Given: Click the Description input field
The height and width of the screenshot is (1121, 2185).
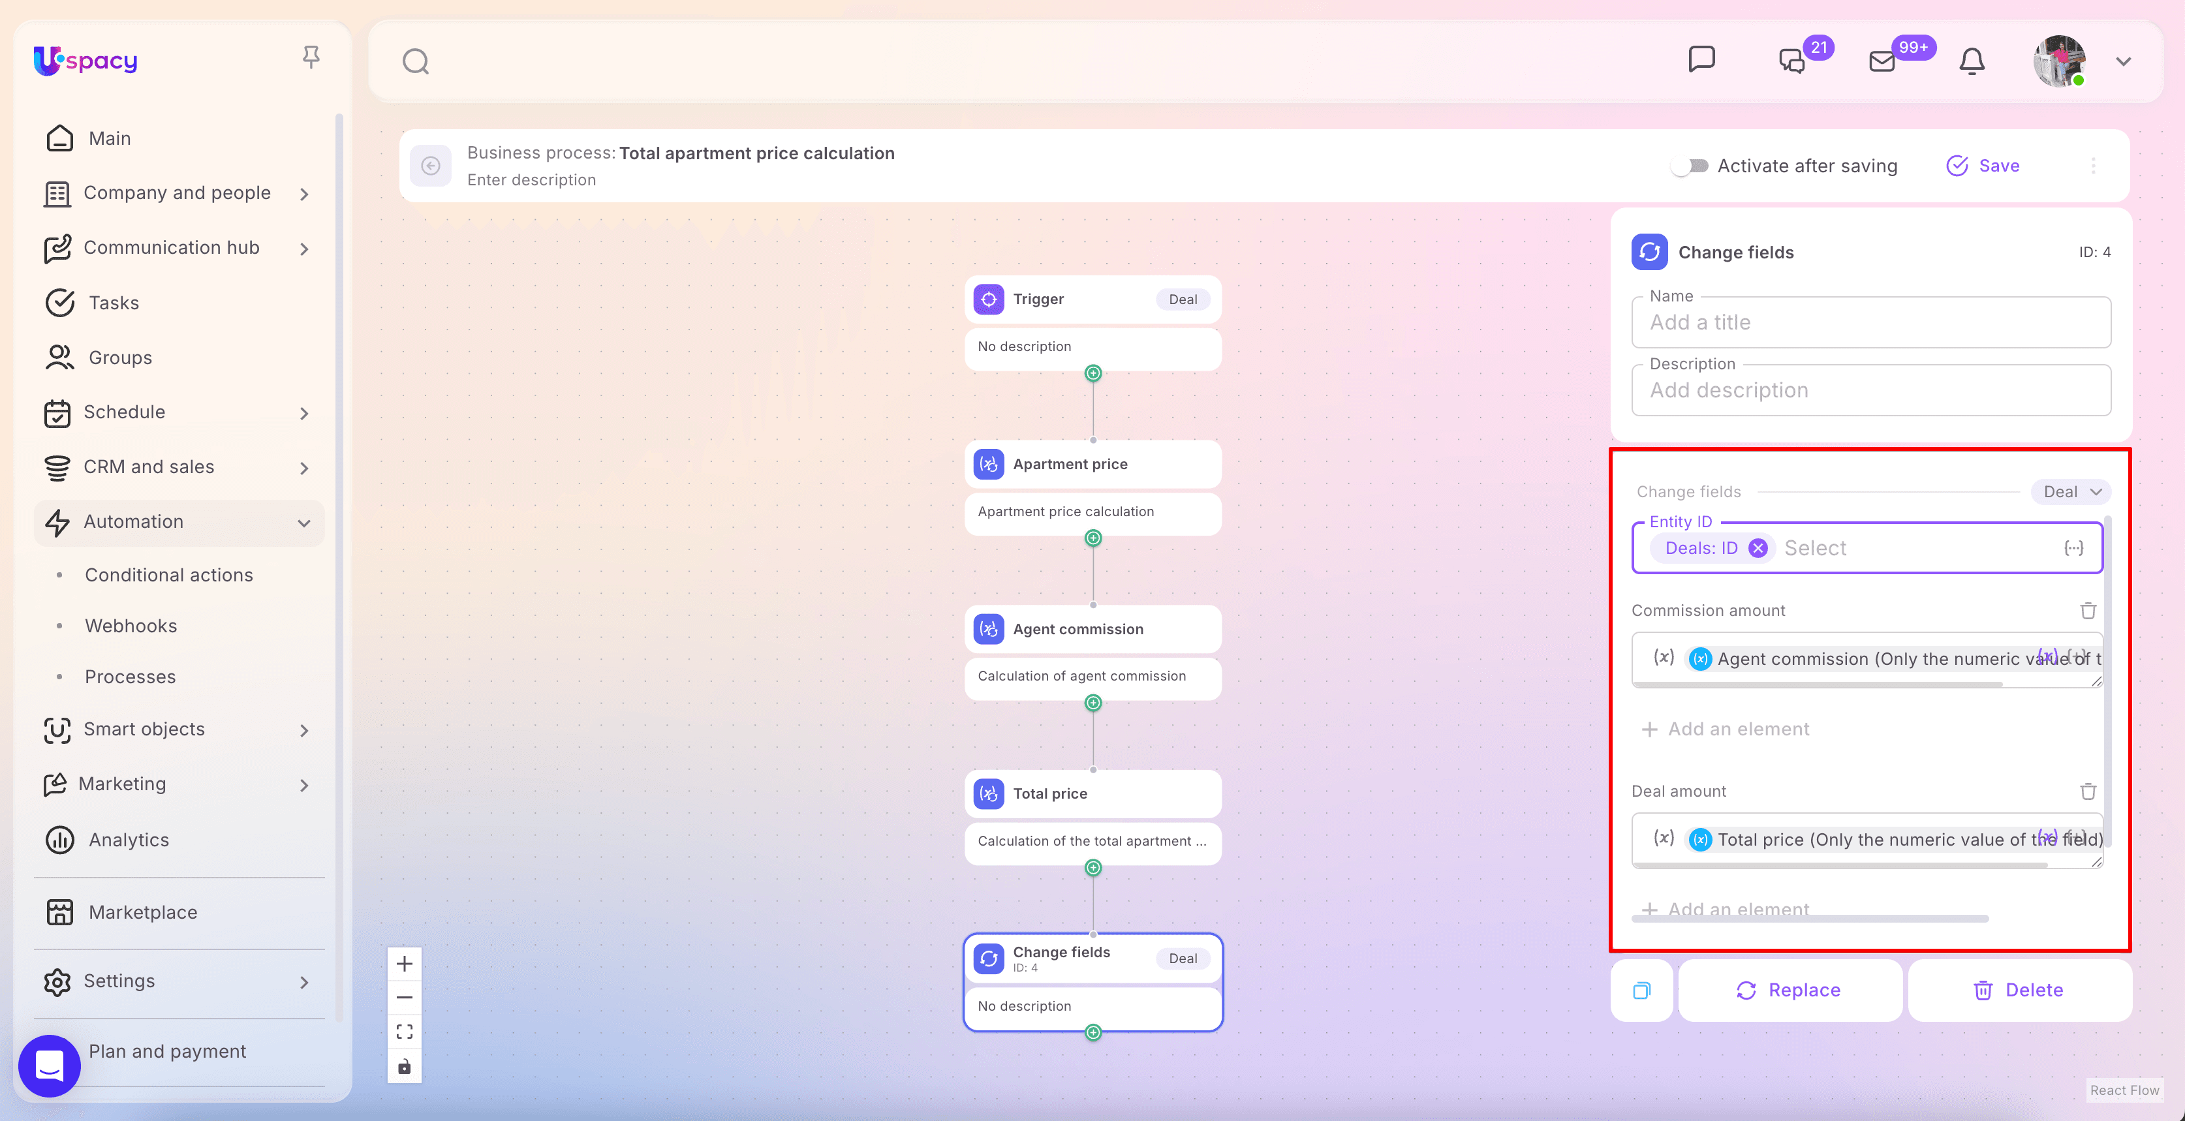Looking at the screenshot, I should tap(1871, 390).
